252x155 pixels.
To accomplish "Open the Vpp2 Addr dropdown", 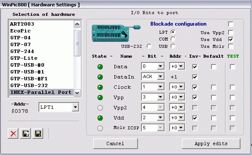I will tap(181, 107).
